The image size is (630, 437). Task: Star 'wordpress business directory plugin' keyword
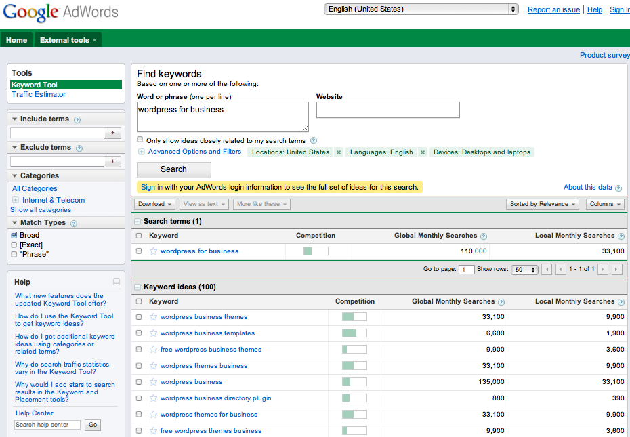tap(153, 398)
